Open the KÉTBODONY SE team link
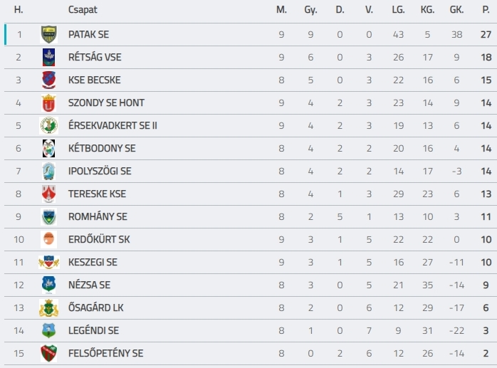The width and height of the screenshot is (497, 368). (x=102, y=148)
